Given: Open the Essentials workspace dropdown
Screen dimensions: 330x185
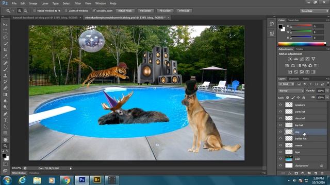Looking at the screenshot, I should (x=314, y=11).
